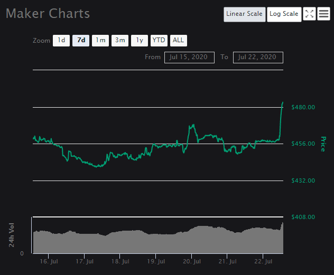The height and width of the screenshot is (275, 334).
Task: Switch to Linear Scale
Action: (x=244, y=14)
